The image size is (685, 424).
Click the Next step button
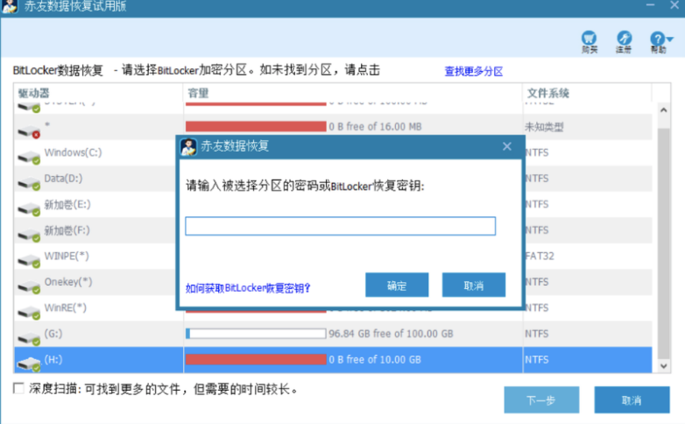click(541, 400)
